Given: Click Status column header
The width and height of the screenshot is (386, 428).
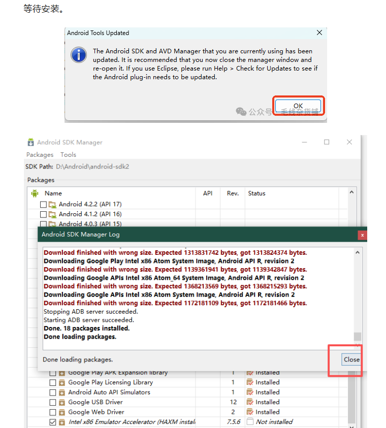Looking at the screenshot, I should [x=256, y=193].
